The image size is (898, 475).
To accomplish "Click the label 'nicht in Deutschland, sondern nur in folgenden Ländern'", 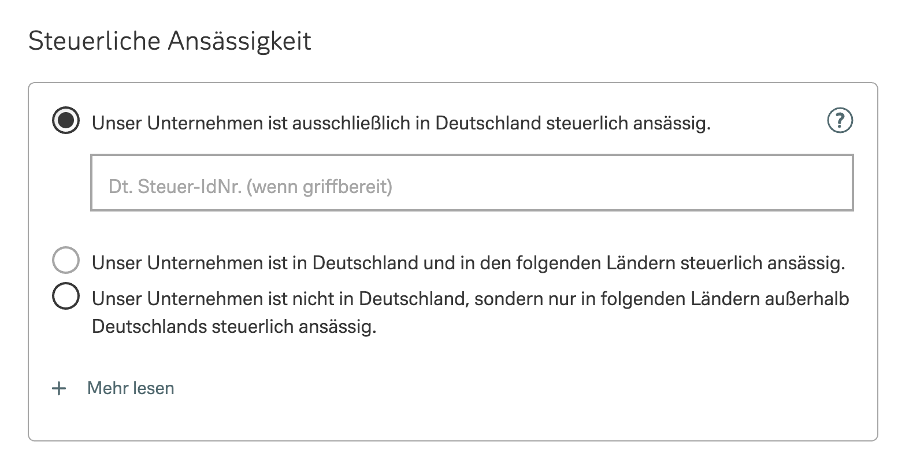I will [x=470, y=299].
